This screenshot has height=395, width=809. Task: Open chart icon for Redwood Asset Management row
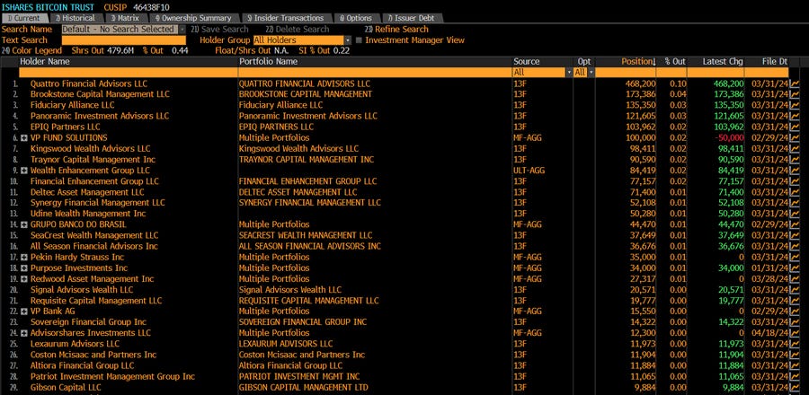[795, 278]
